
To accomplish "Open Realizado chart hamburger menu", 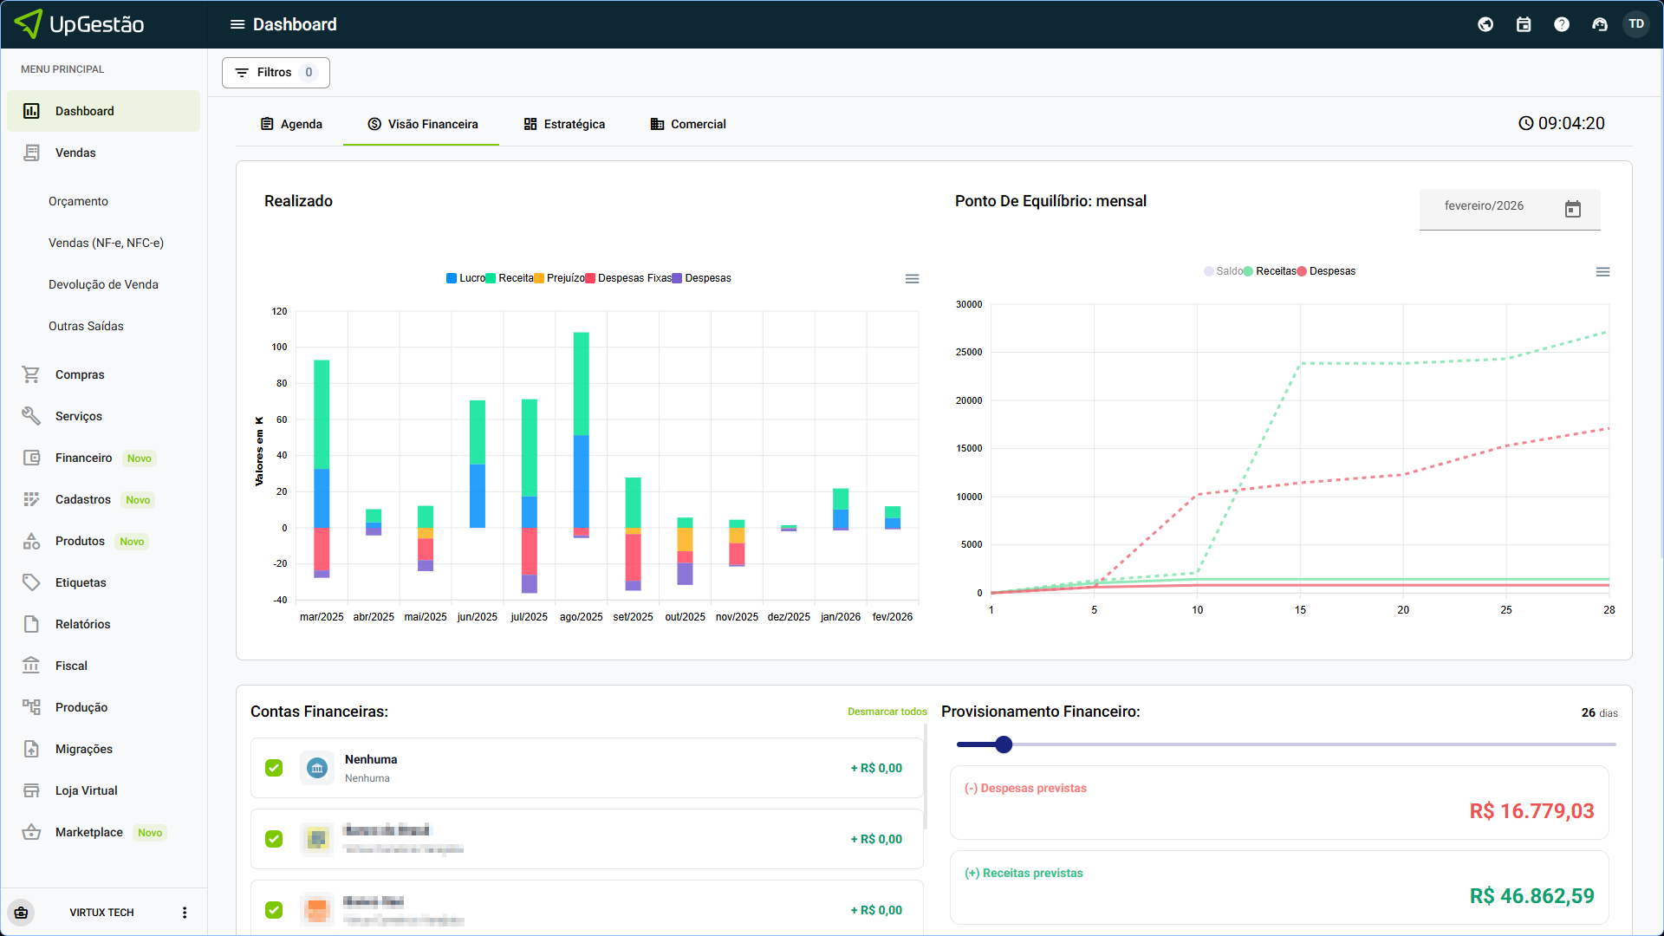I will pos(912,279).
